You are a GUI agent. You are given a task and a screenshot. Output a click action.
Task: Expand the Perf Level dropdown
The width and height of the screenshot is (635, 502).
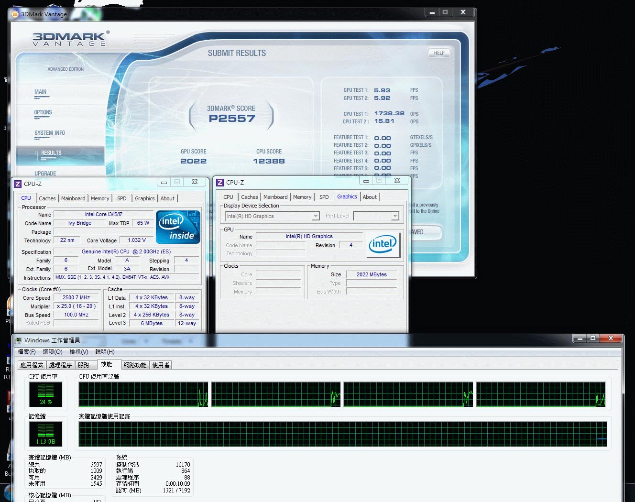click(395, 216)
